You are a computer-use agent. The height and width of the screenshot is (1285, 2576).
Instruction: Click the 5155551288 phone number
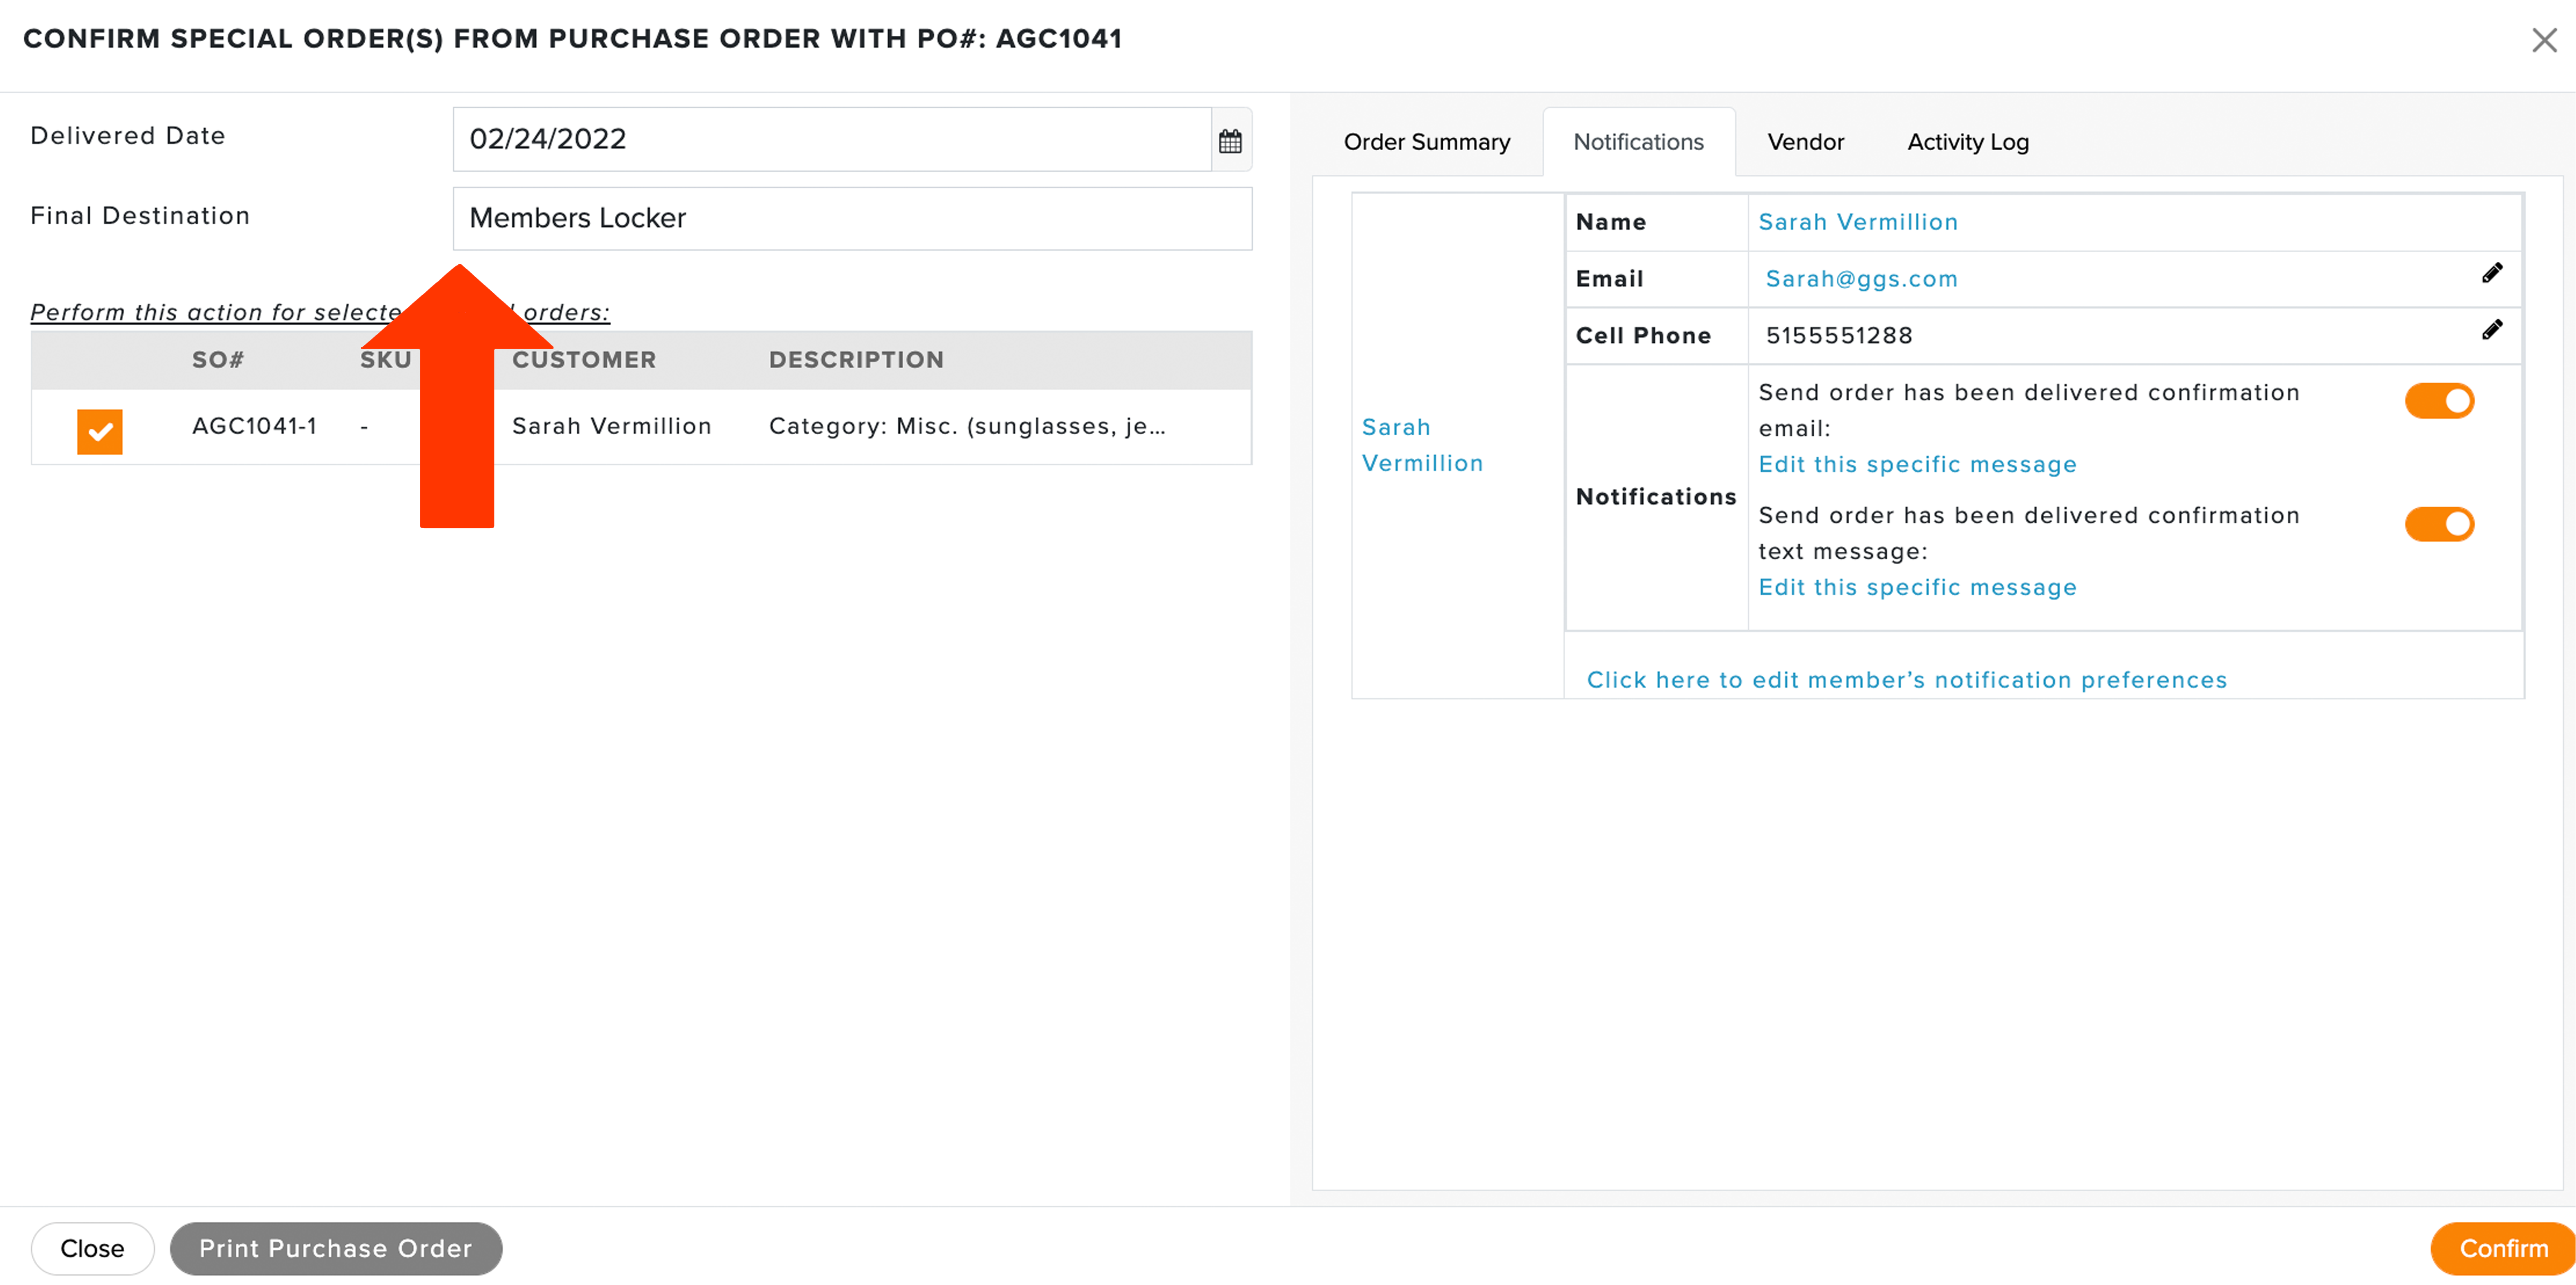point(1838,336)
